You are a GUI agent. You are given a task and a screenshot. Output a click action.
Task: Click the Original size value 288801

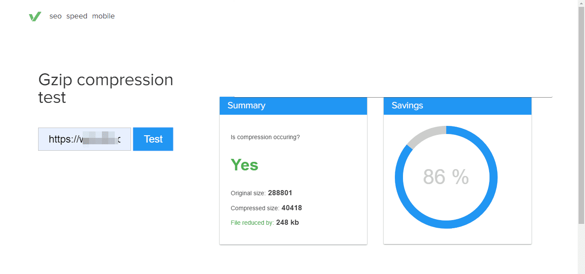(x=280, y=193)
